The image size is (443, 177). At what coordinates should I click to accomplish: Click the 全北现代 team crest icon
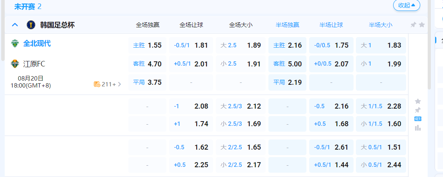15,43
